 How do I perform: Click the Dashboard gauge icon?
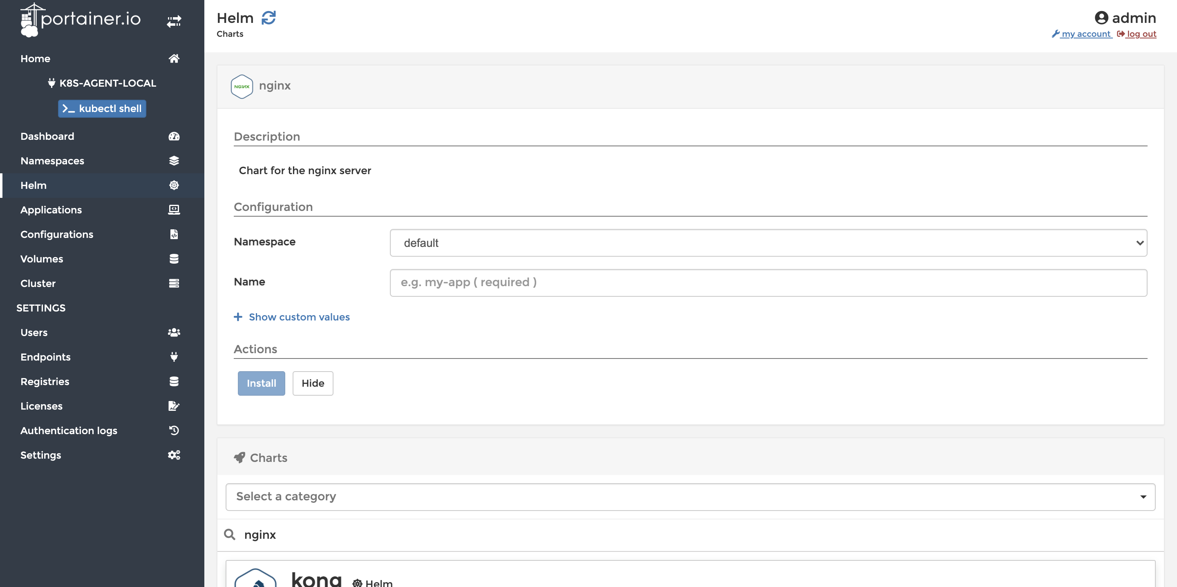pos(174,136)
